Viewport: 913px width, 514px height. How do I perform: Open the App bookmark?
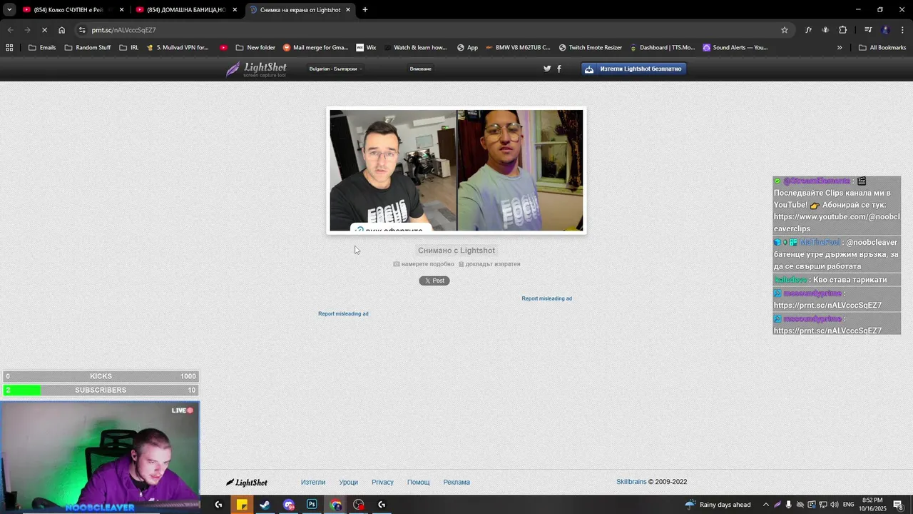467,48
